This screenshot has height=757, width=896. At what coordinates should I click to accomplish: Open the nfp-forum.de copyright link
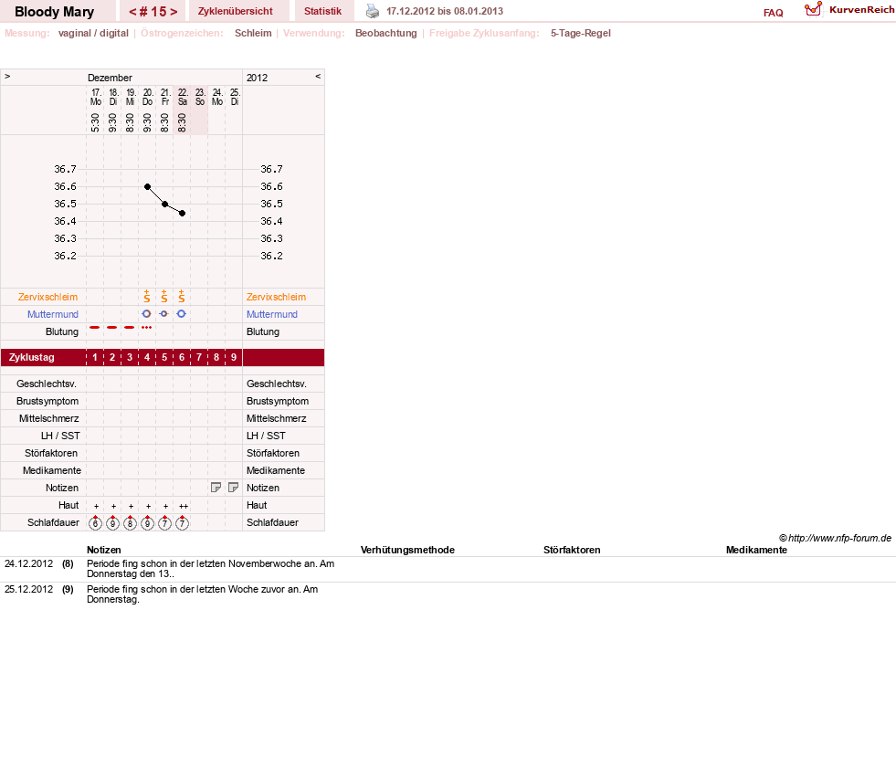[836, 538]
